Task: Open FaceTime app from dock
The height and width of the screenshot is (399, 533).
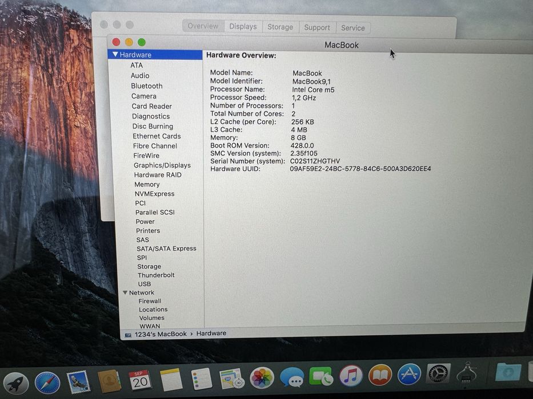Action: [321, 376]
